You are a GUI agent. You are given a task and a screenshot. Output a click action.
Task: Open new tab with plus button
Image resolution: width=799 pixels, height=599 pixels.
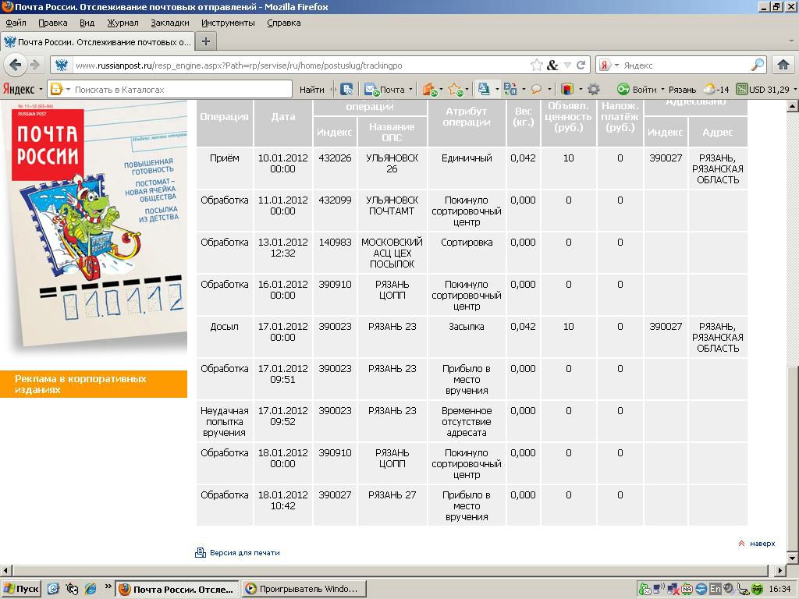(x=206, y=41)
